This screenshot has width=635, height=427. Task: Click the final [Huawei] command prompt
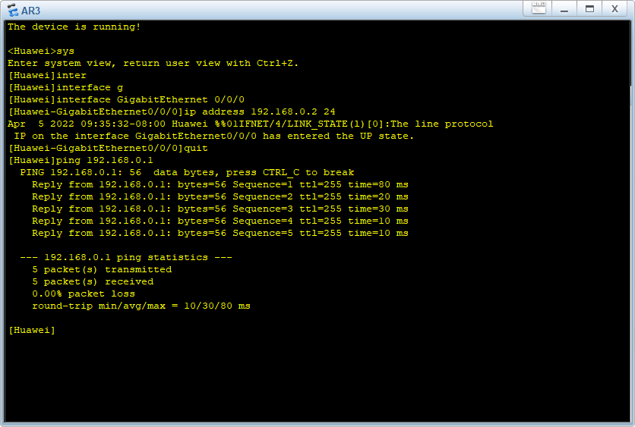tap(32, 331)
